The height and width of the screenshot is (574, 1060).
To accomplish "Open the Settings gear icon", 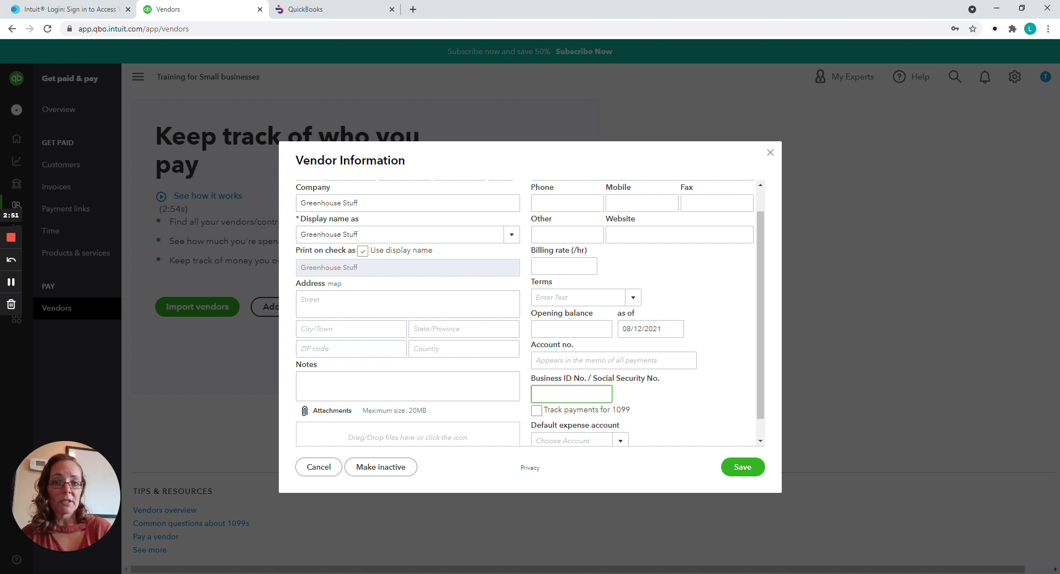I will pyautogui.click(x=1014, y=77).
